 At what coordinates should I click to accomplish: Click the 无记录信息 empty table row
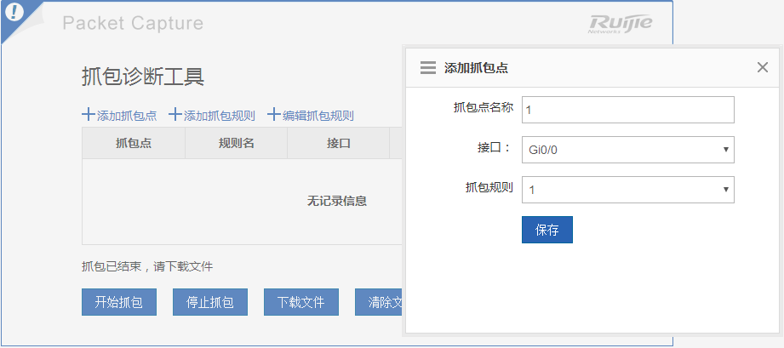point(336,202)
